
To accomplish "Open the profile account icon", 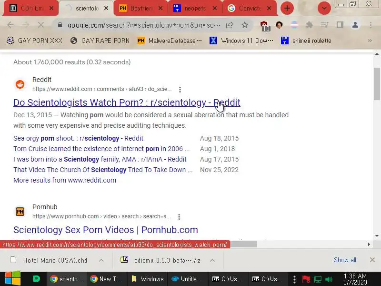I will click(x=355, y=25).
